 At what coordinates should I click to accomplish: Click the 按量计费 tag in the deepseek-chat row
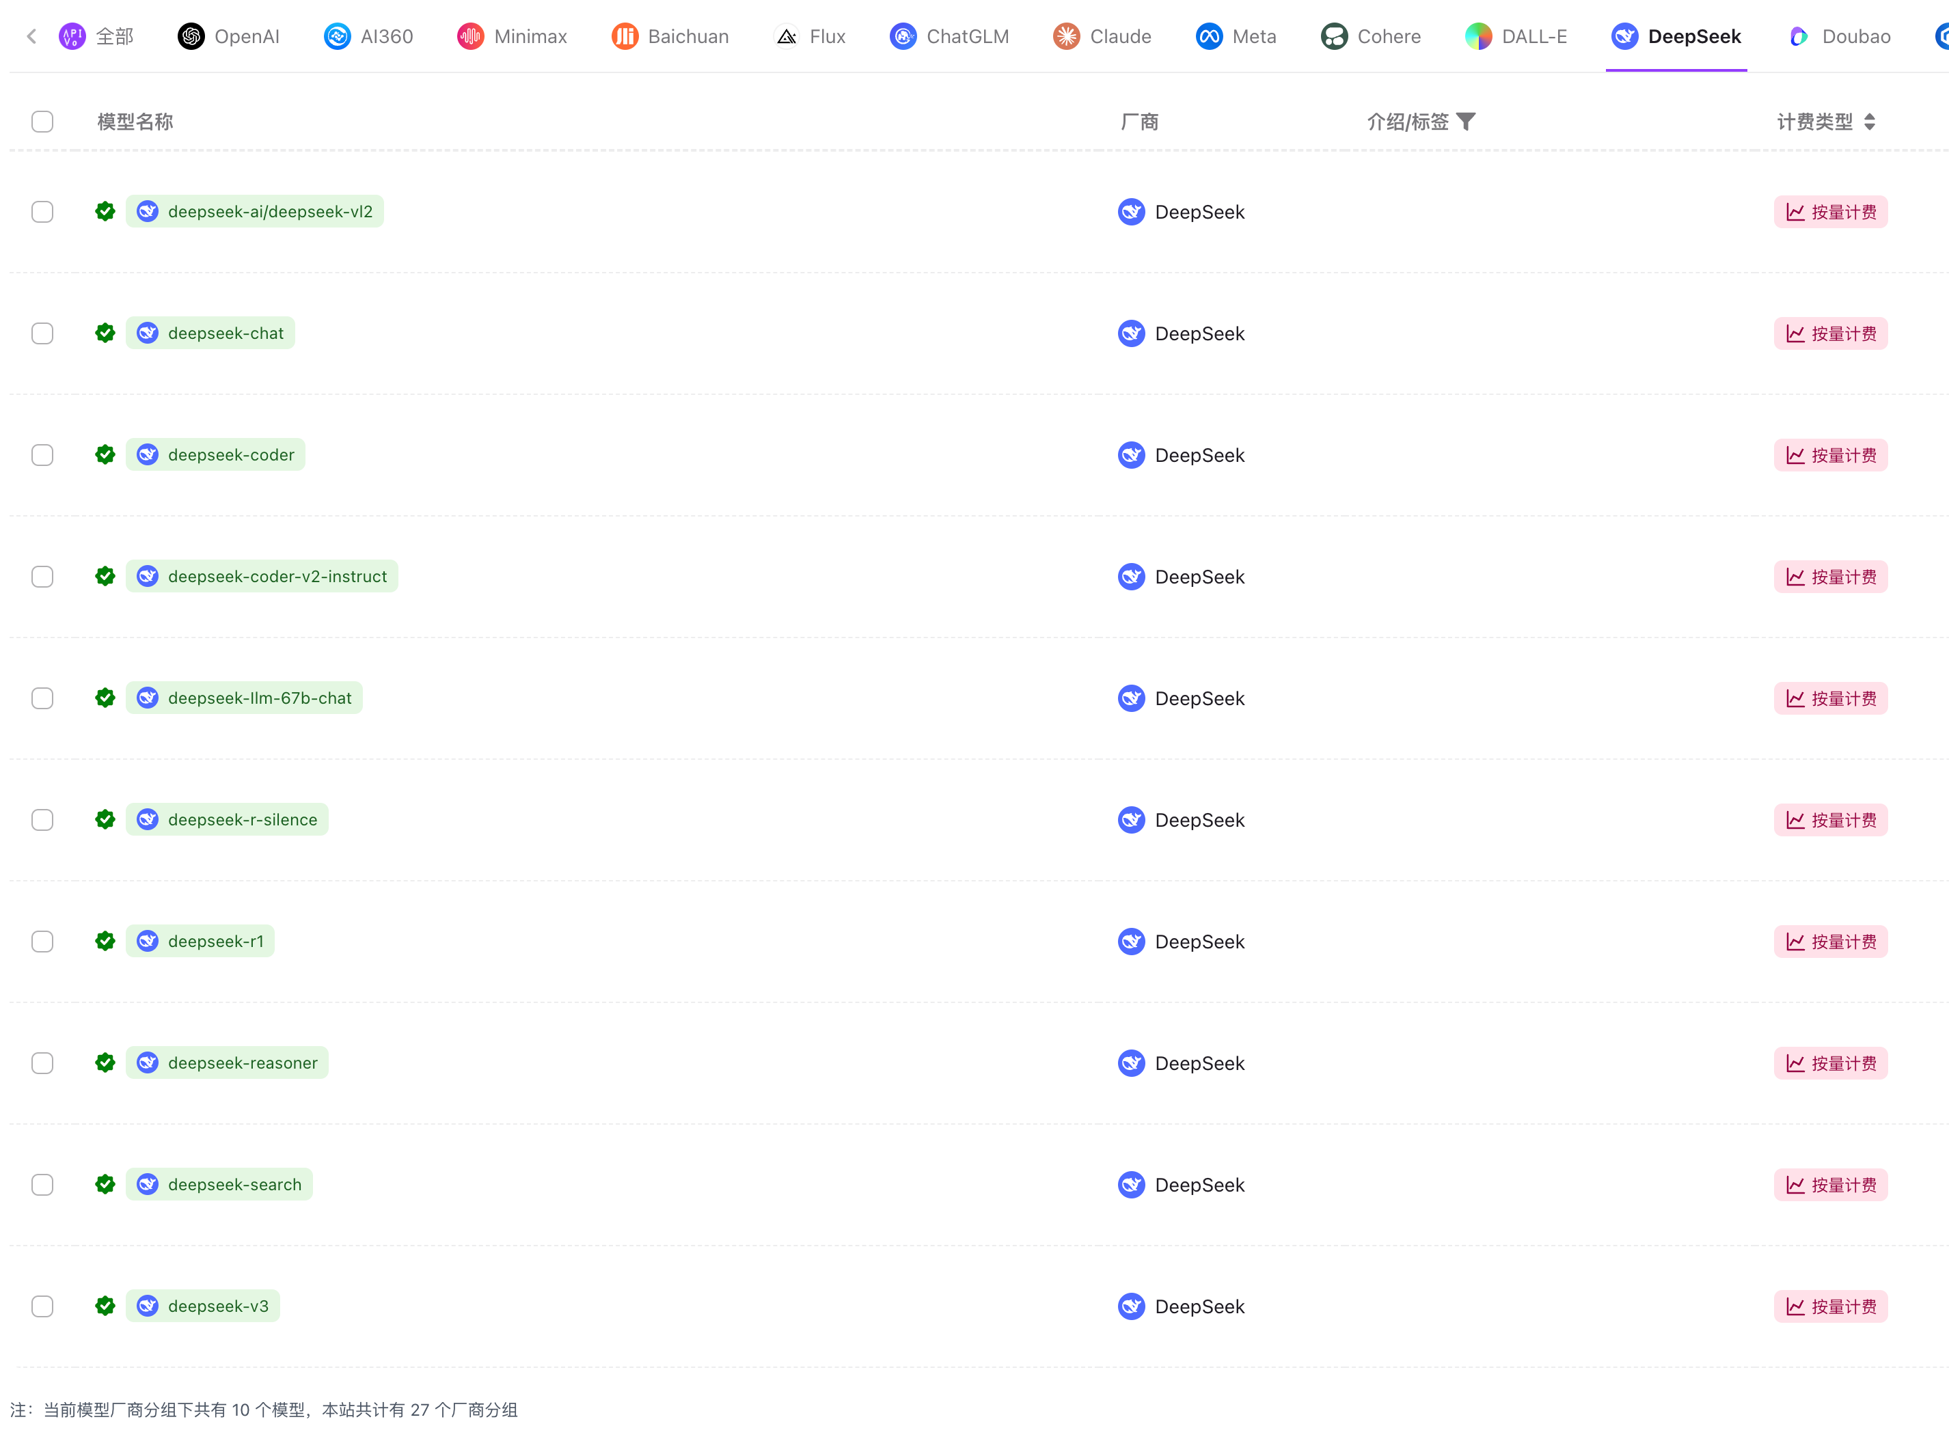pos(1830,333)
